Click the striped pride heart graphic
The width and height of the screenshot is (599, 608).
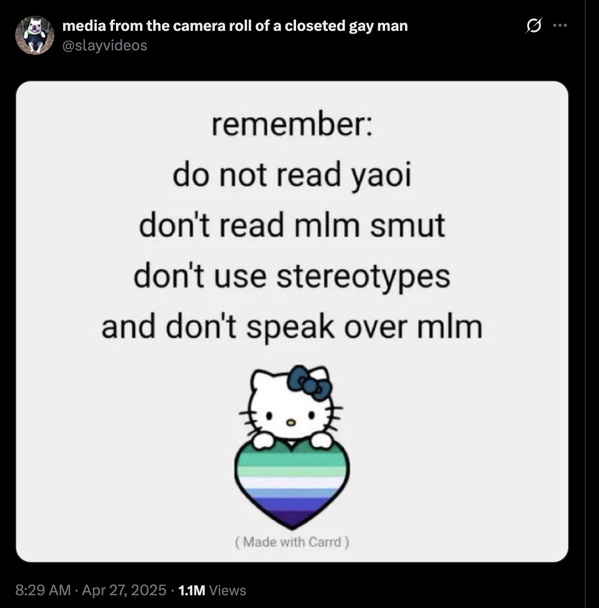click(x=292, y=484)
